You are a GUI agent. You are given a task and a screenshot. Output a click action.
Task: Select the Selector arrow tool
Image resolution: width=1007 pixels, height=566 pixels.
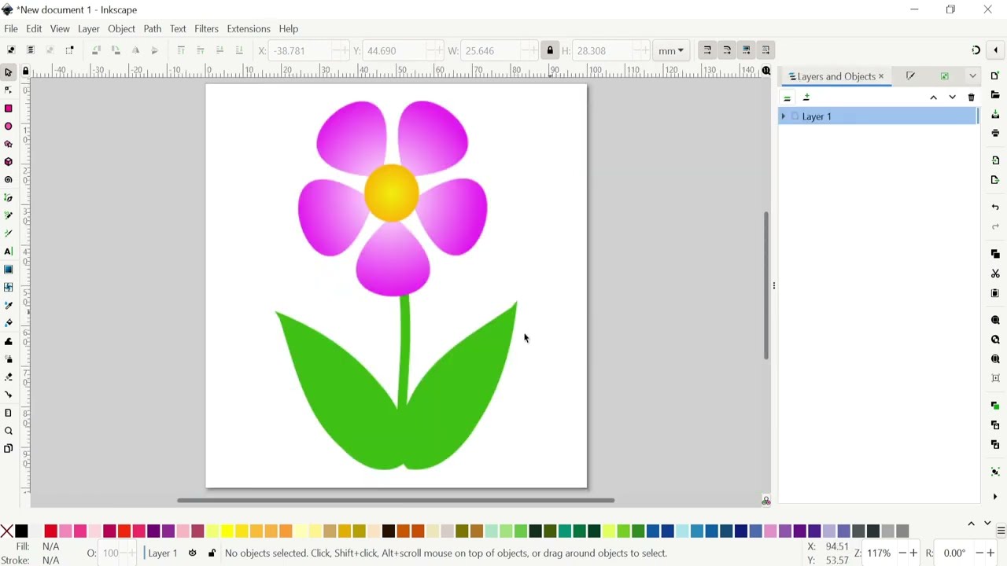coord(9,72)
